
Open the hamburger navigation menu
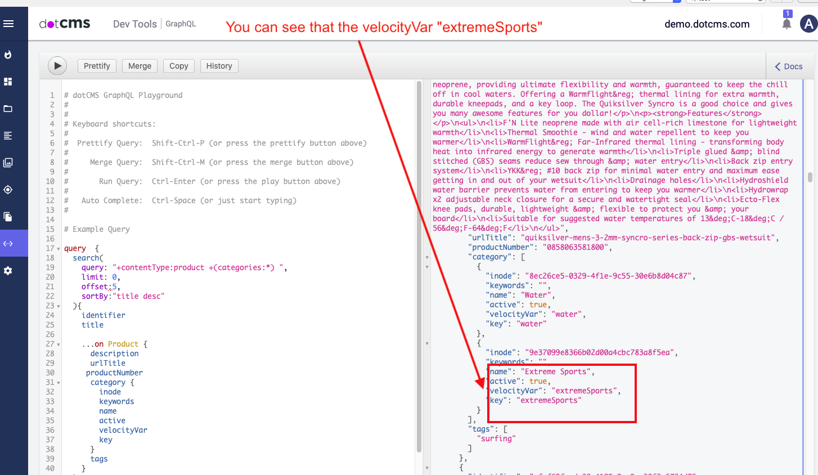click(x=7, y=23)
